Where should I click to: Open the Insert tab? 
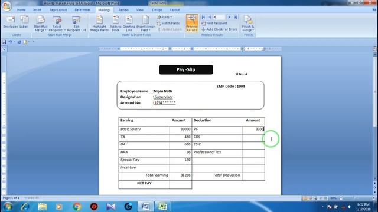click(x=37, y=10)
